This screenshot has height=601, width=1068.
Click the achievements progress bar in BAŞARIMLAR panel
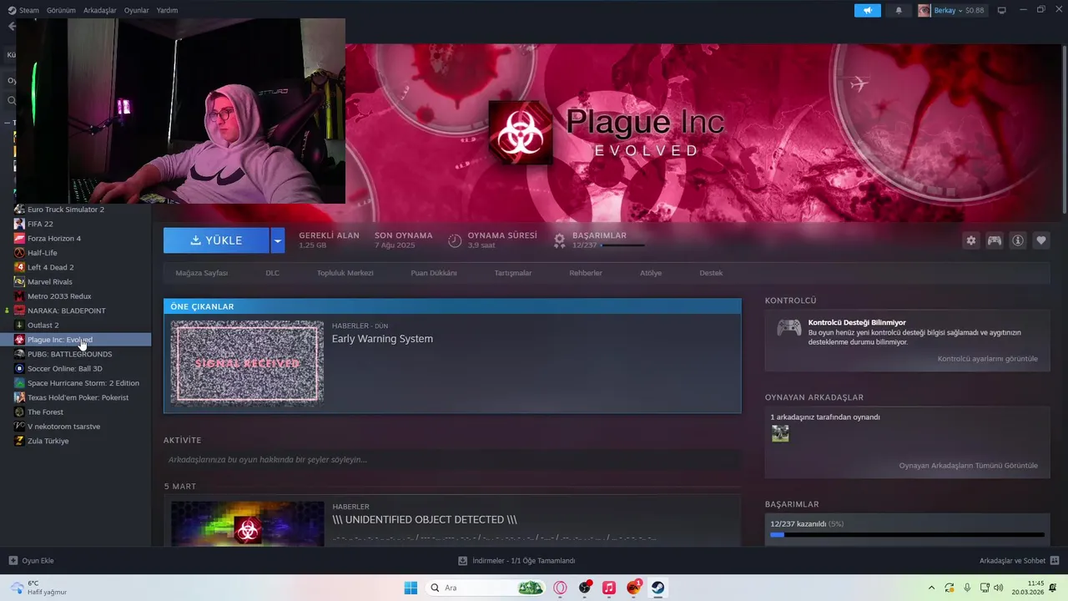point(907,535)
